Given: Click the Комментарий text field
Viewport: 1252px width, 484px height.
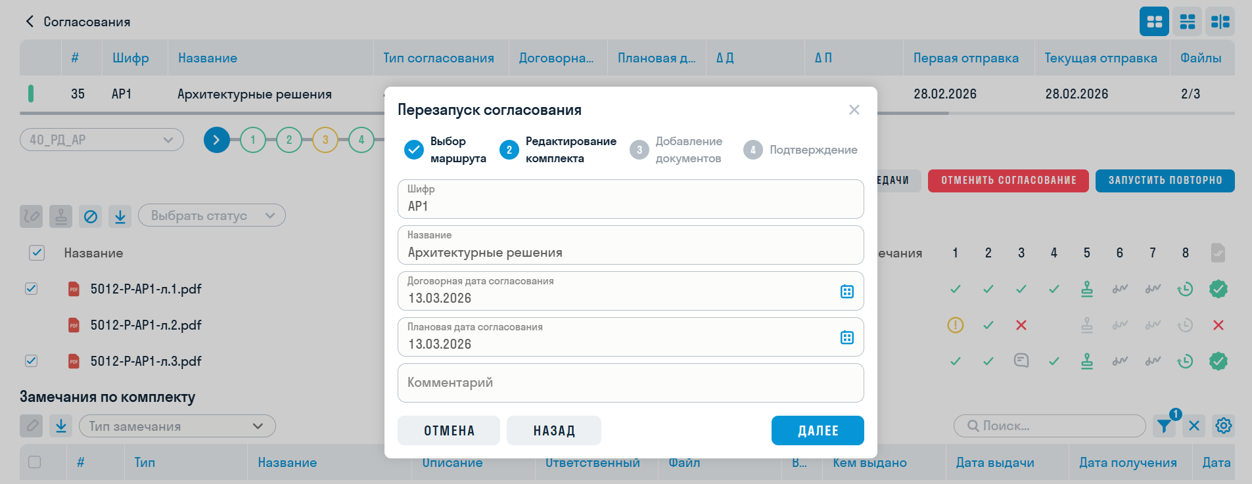Looking at the screenshot, I should 630,383.
